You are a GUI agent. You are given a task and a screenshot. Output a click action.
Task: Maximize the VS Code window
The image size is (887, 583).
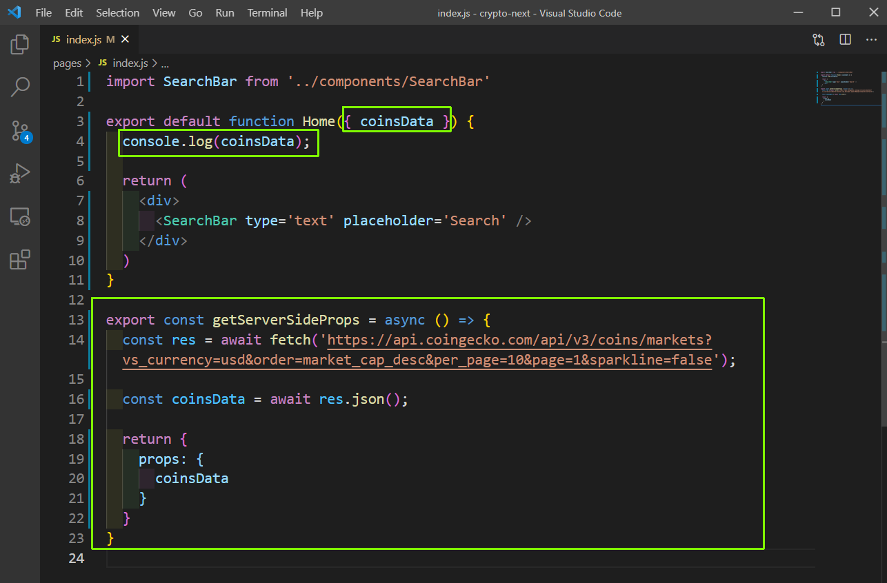coord(836,12)
